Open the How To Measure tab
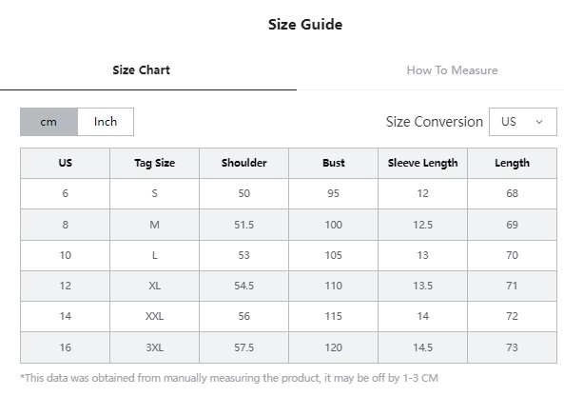 (x=452, y=69)
